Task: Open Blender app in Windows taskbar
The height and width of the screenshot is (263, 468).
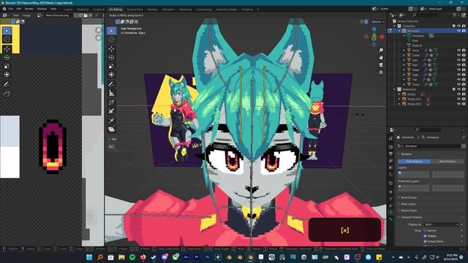Action: [x=250, y=257]
